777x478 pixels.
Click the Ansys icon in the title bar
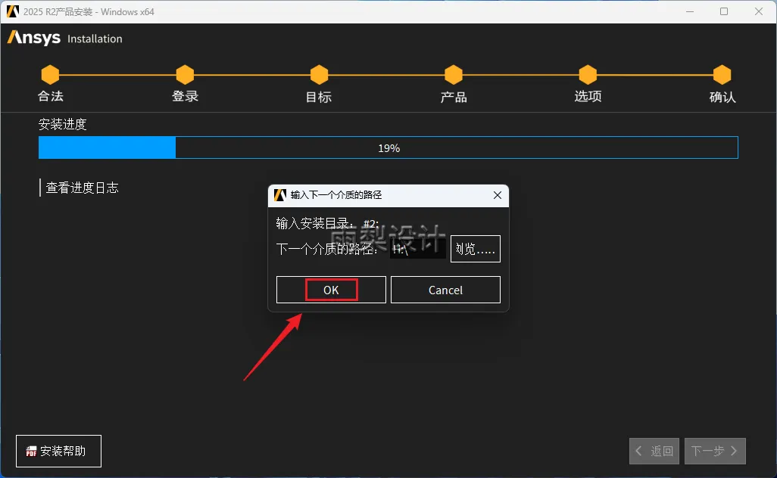(x=12, y=11)
